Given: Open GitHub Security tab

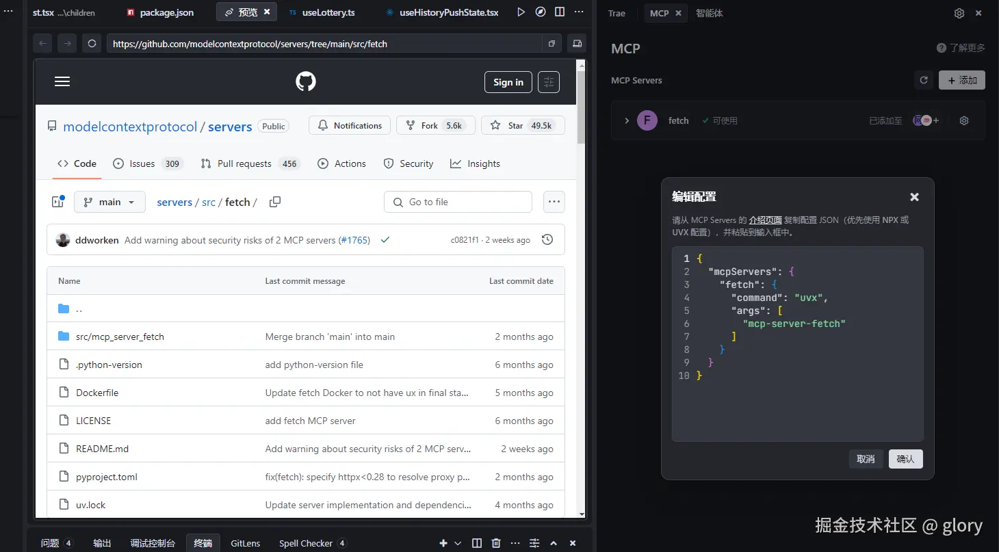Looking at the screenshot, I should (408, 163).
